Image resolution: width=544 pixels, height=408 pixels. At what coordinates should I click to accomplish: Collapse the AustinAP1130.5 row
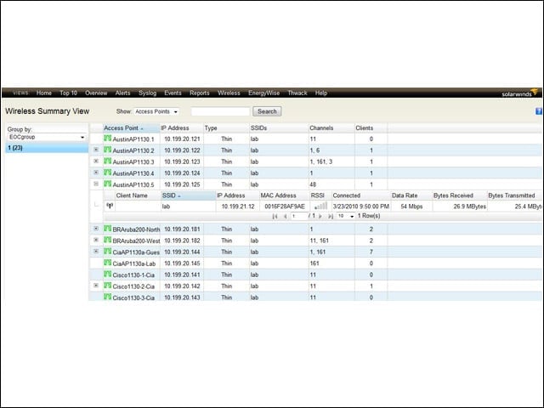click(96, 184)
